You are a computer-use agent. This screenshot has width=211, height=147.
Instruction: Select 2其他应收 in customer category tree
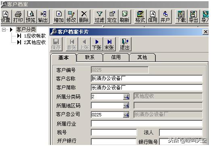tap(35, 42)
